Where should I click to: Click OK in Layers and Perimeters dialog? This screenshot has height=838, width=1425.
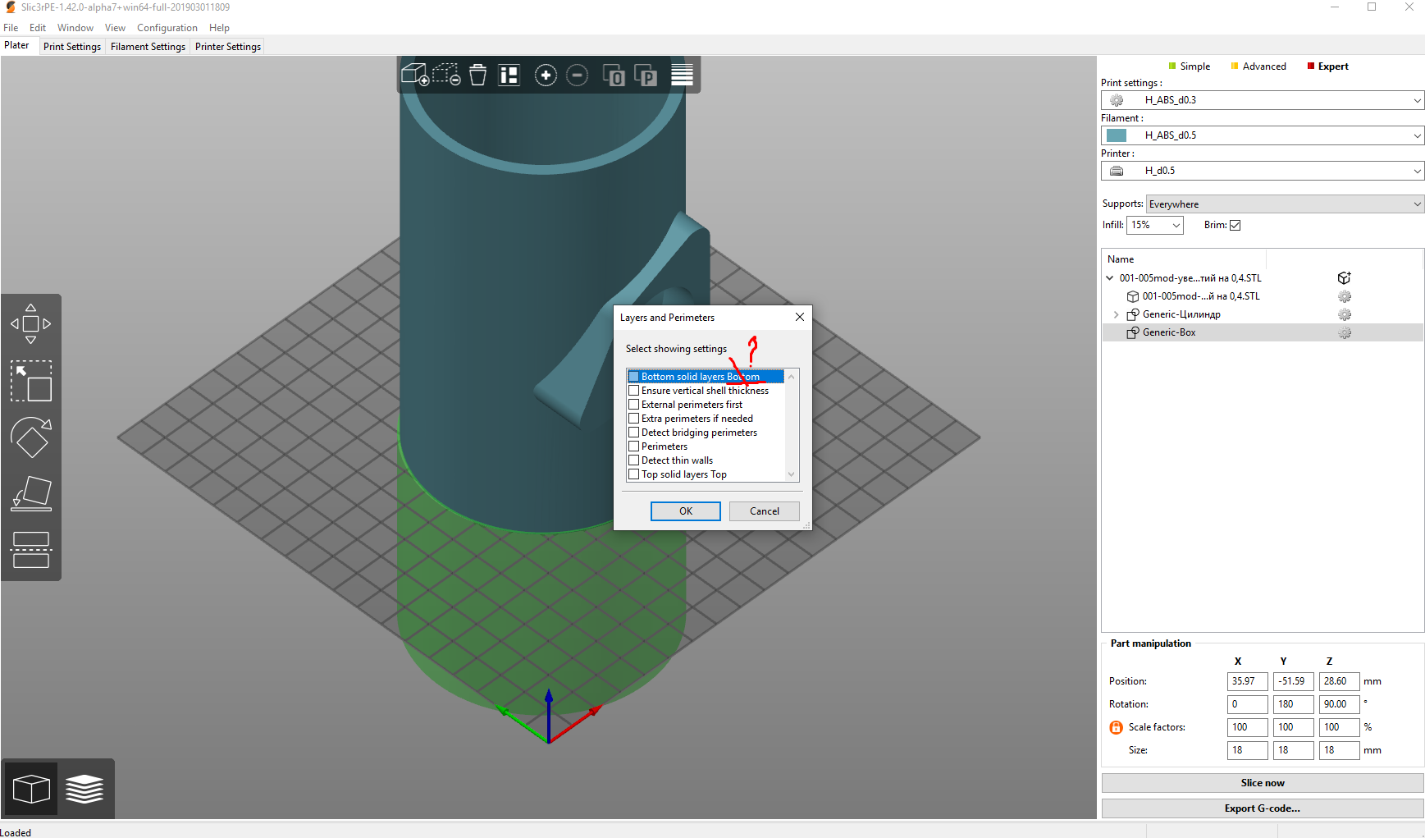(x=686, y=511)
